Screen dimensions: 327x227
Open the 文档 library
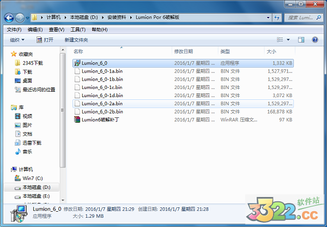(x=23, y=134)
